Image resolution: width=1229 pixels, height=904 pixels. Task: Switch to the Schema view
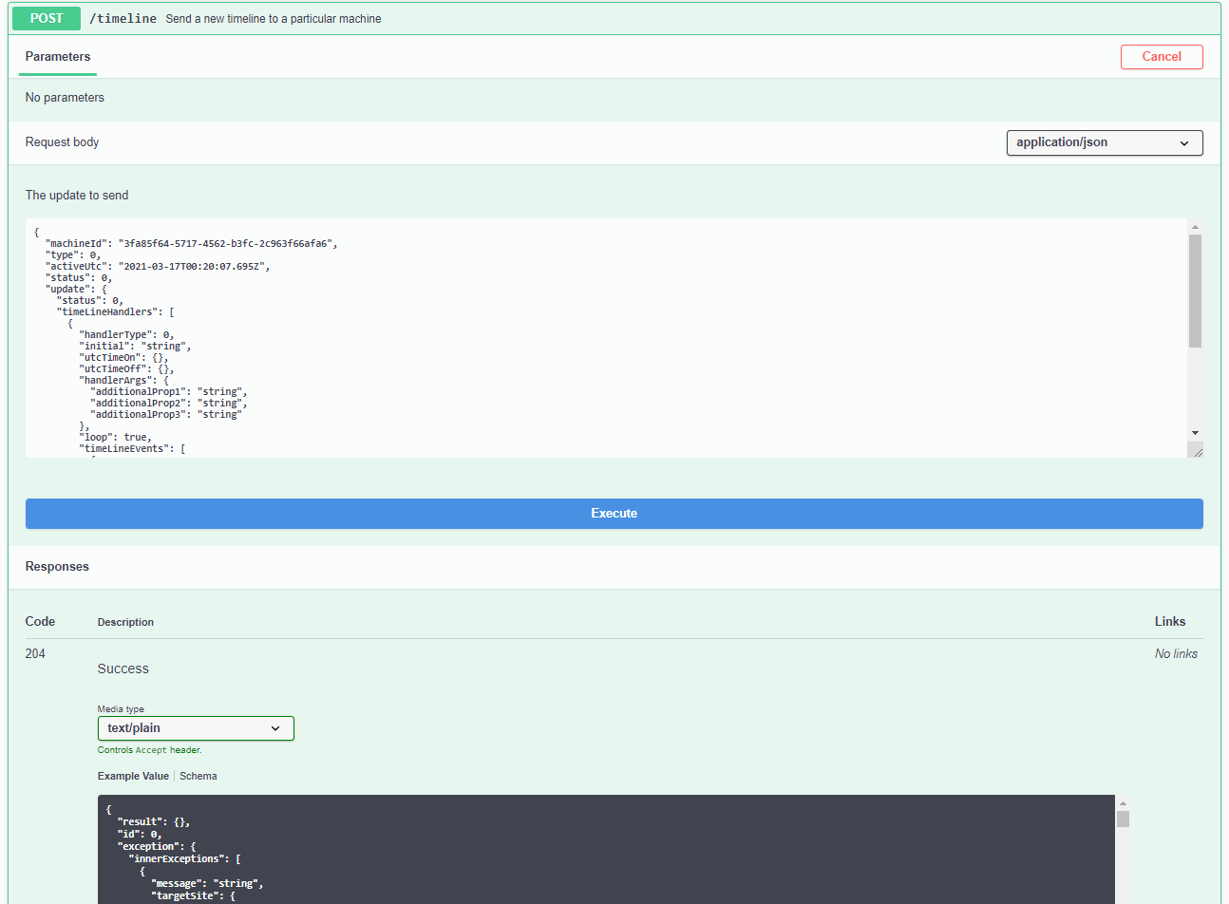tap(198, 776)
